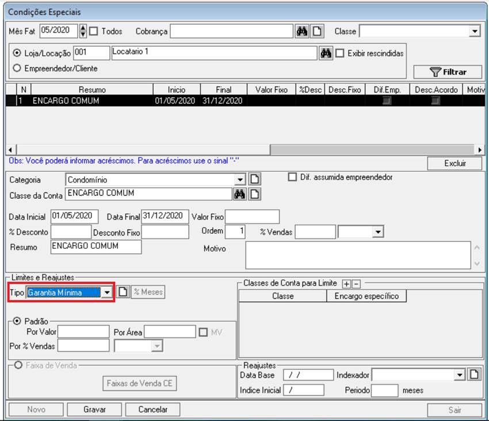Click the Data Inicial field
The height and width of the screenshot is (421, 489).
75,217
